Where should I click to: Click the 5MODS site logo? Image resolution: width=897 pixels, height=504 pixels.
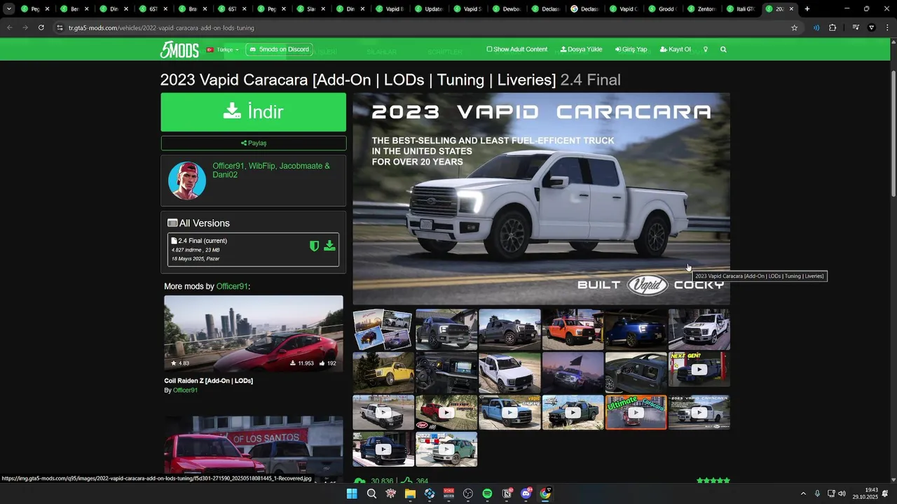(179, 50)
